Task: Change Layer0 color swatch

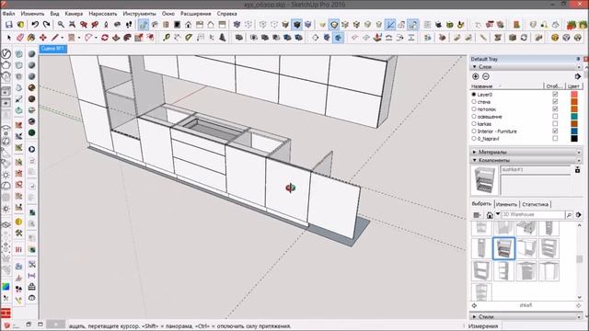Action: pos(574,95)
